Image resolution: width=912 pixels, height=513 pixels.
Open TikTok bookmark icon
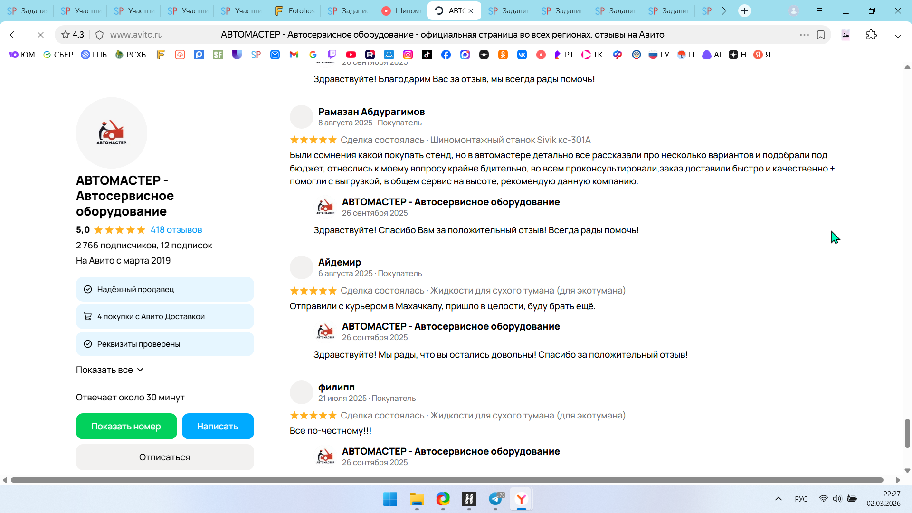point(427,55)
